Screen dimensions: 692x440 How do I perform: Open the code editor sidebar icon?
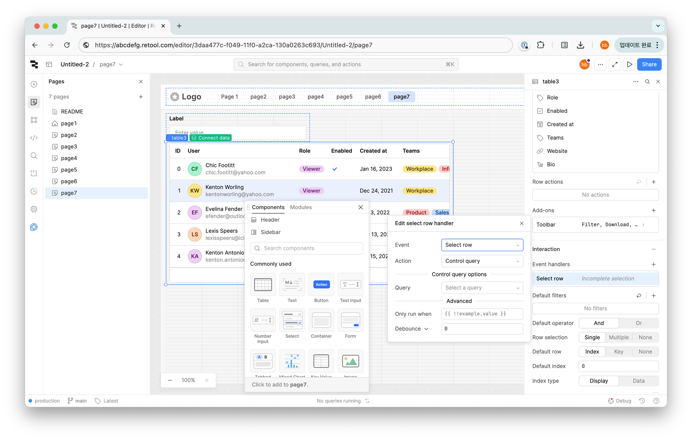tap(34, 138)
